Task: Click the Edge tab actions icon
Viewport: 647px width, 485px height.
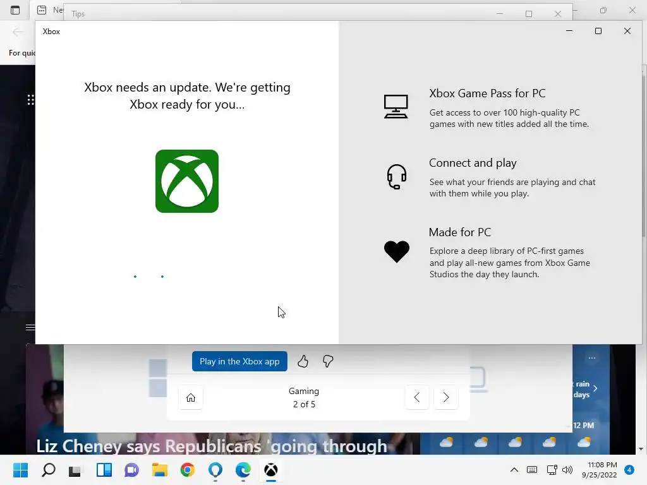Action: [x=15, y=10]
